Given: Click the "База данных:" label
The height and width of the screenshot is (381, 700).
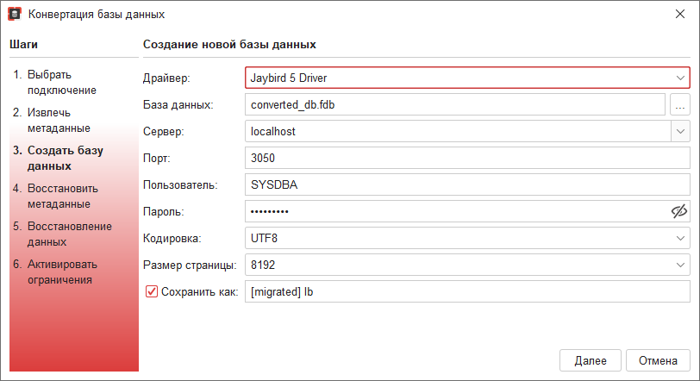Looking at the screenshot, I should point(178,105).
